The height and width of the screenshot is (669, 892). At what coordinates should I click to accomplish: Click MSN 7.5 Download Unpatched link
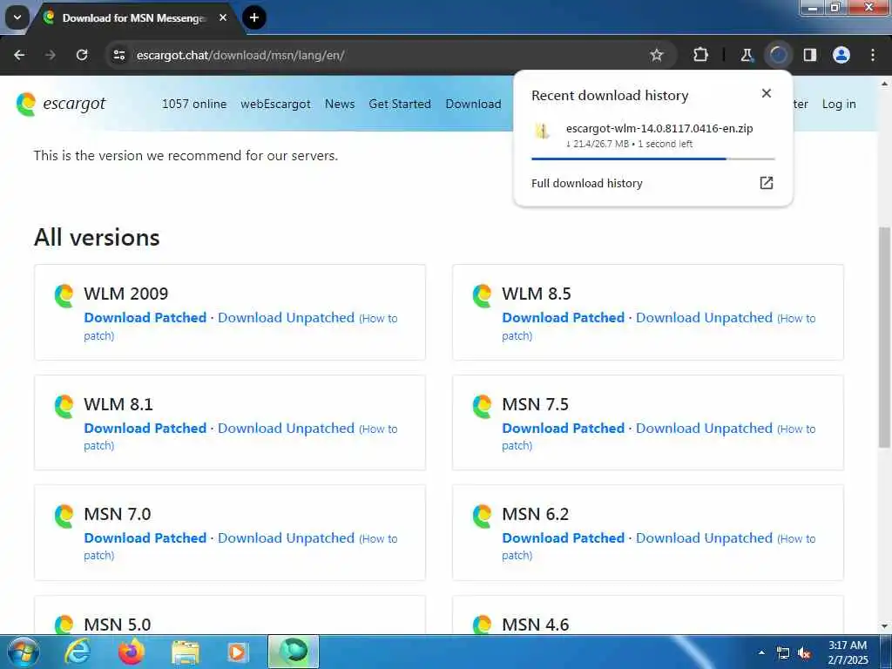pyautogui.click(x=704, y=428)
